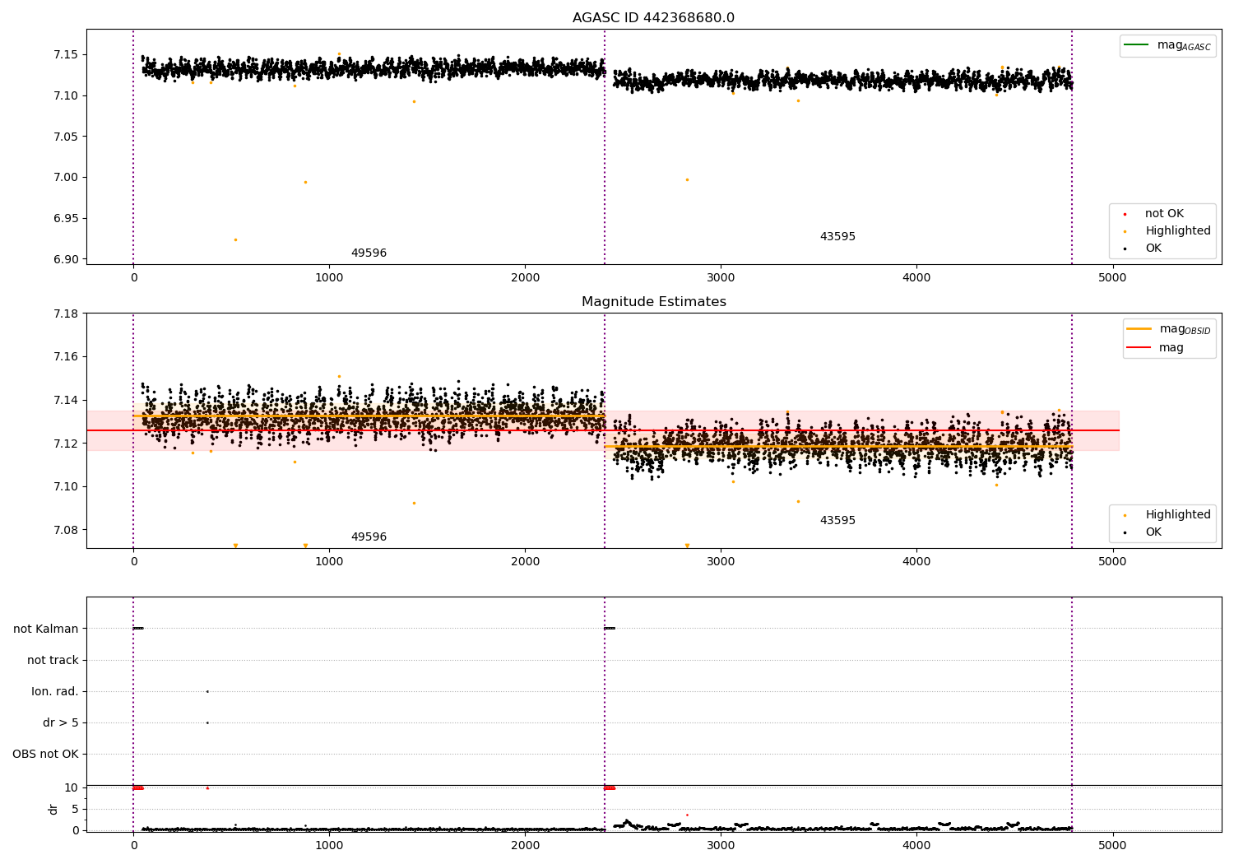Click the 'AGASC ID 442368680.0' plot title
This screenshot has width=1234, height=864.
click(653, 18)
